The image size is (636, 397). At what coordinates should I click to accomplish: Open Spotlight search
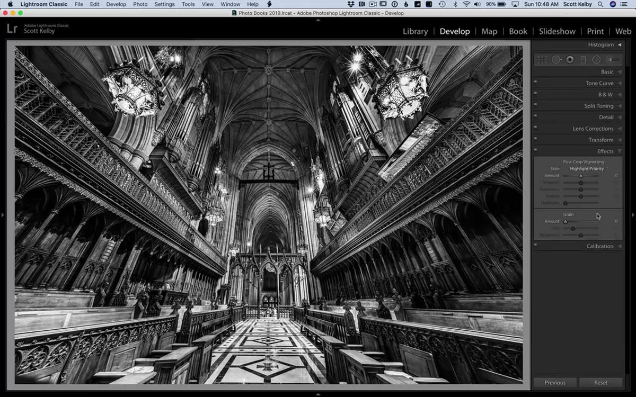(x=600, y=4)
